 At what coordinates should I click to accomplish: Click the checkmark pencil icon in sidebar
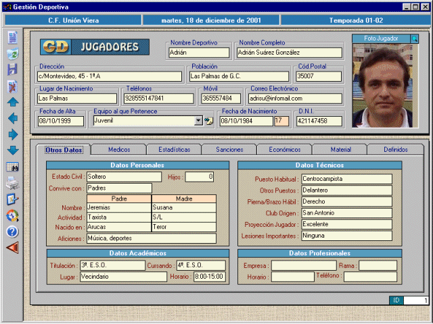click(12, 200)
